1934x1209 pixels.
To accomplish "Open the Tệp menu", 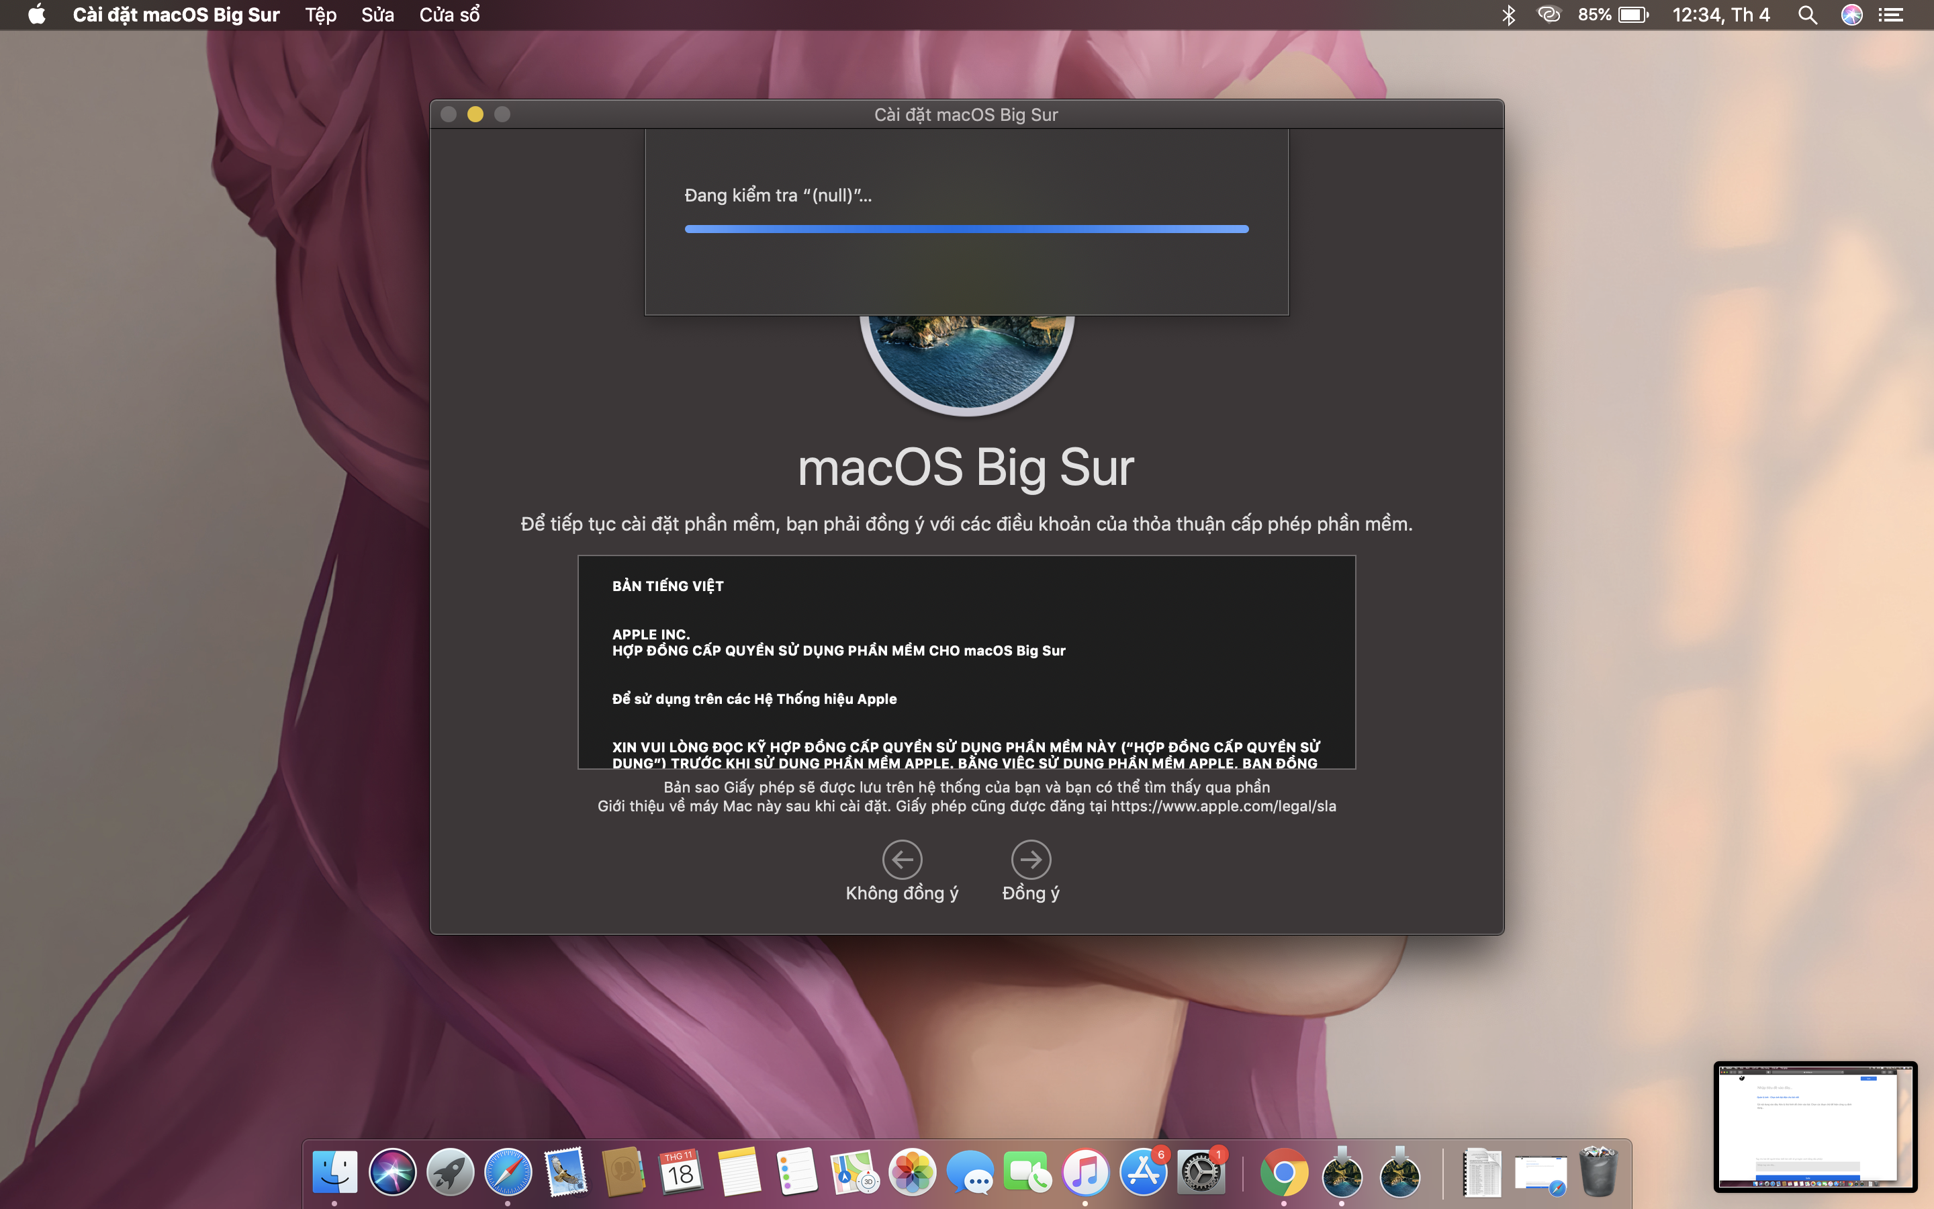I will click(320, 14).
